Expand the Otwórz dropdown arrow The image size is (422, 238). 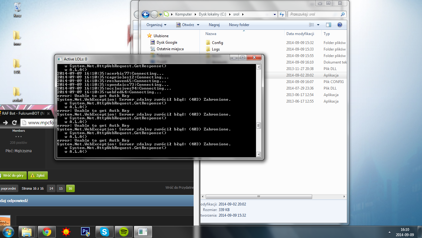pyautogui.click(x=198, y=25)
